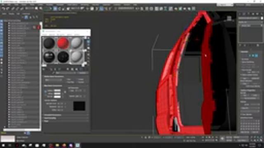Open Utilities menu in Material Editor

pos(77,35)
